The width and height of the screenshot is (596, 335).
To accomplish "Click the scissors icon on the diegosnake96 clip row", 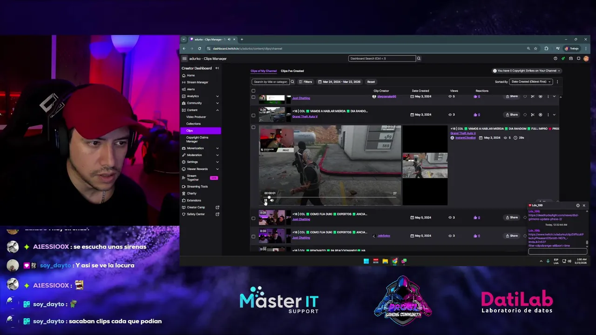I will [x=533, y=96].
